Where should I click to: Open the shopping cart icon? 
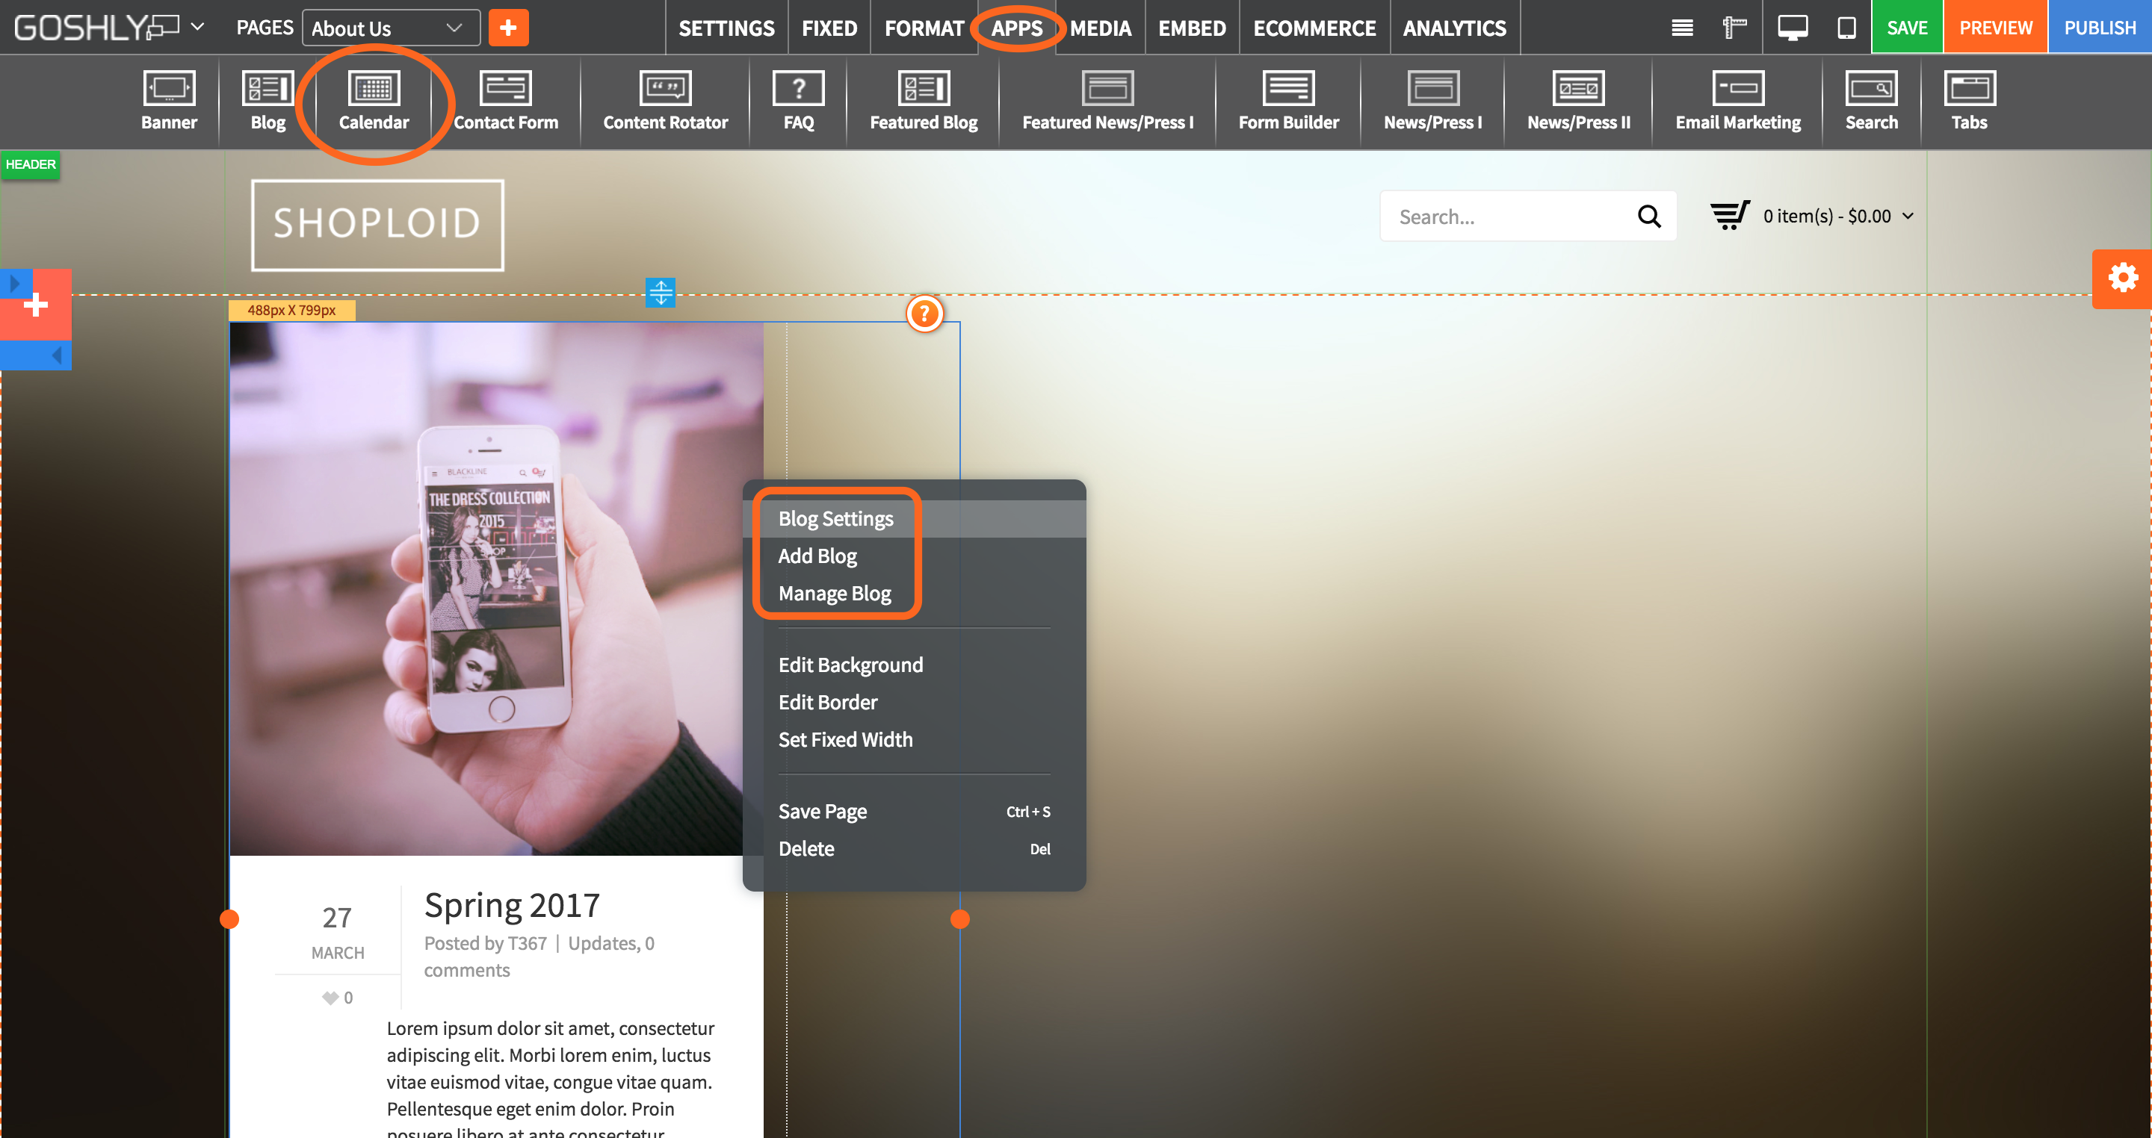(x=1728, y=215)
